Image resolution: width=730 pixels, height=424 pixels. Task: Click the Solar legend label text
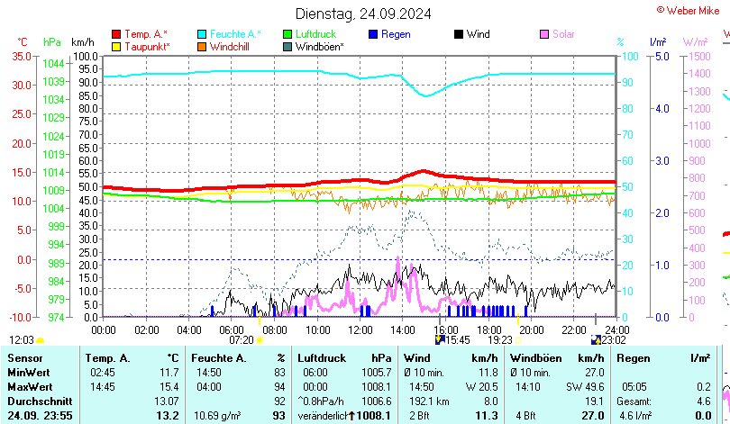(x=564, y=34)
